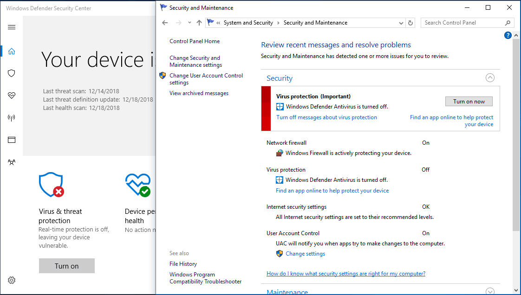The width and height of the screenshot is (521, 295).
Task: Open App & browser control sidebar icon
Action: coord(12,140)
